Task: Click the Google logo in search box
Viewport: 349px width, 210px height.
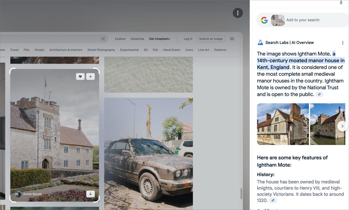Action: tap(264, 20)
